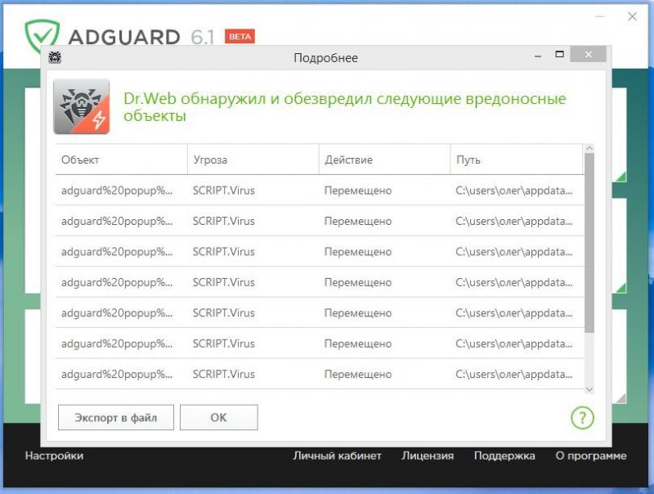The image size is (654, 494).
Task: Minimize the Подробнее dialog
Action: 538,56
